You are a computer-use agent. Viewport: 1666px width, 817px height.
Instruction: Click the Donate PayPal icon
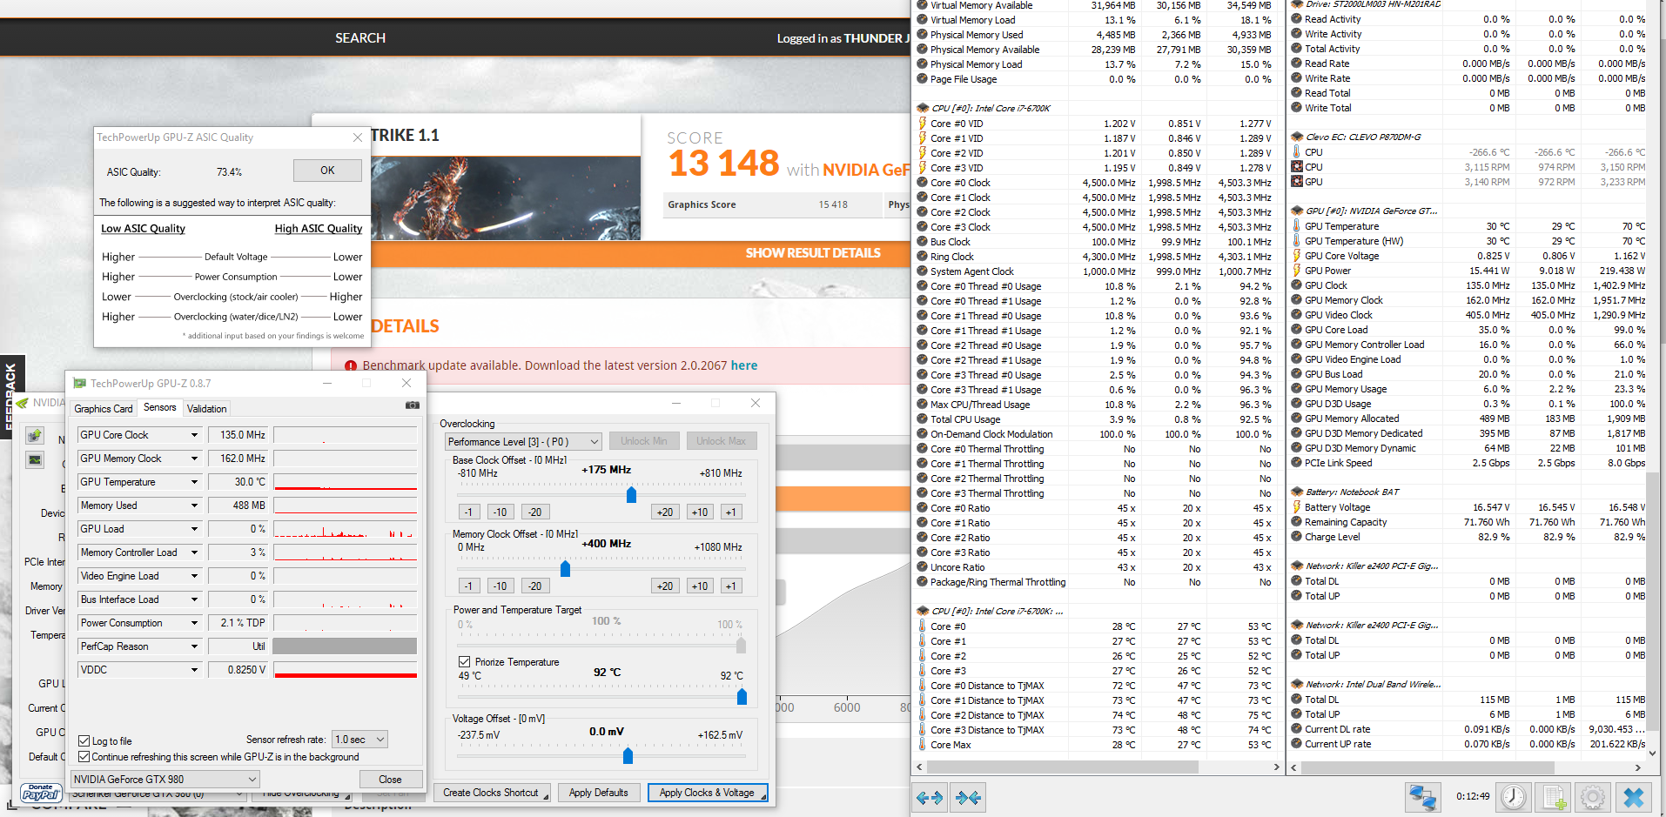pyautogui.click(x=42, y=793)
